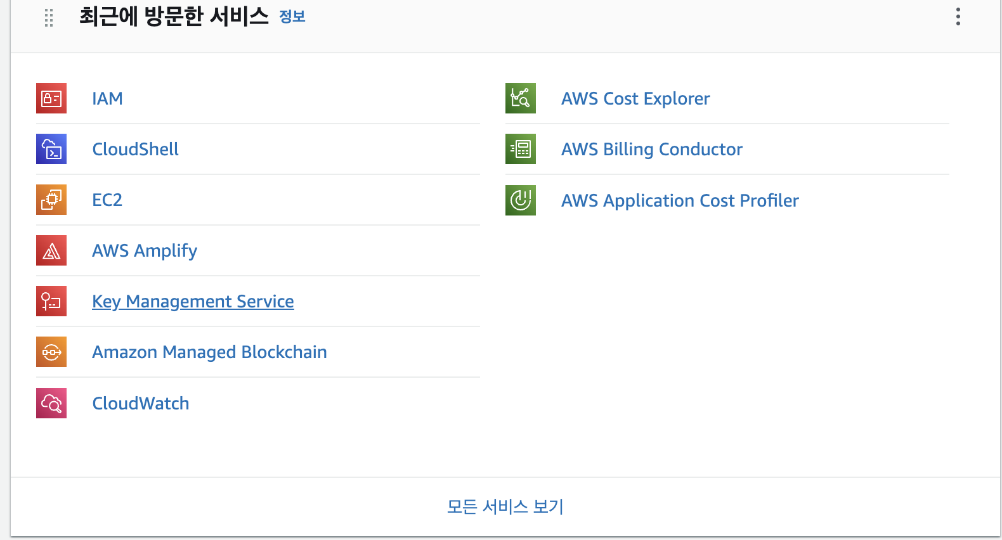
Task: Grab the widget drag handle dots
Action: tap(49, 18)
